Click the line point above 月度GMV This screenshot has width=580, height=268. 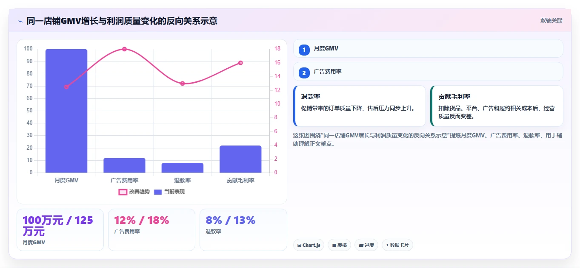pos(66,87)
